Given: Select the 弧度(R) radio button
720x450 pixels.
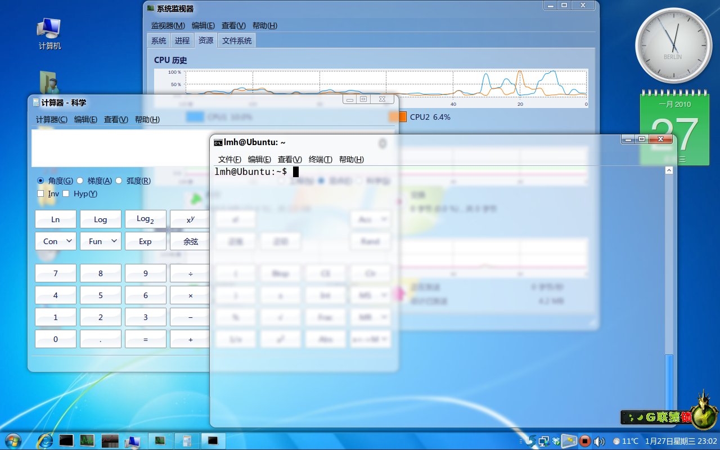Looking at the screenshot, I should [x=119, y=181].
